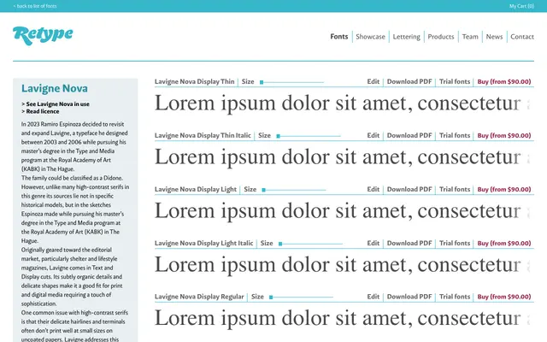Click Edit for Display Regular
The height and width of the screenshot is (342, 547).
pyautogui.click(x=373, y=297)
